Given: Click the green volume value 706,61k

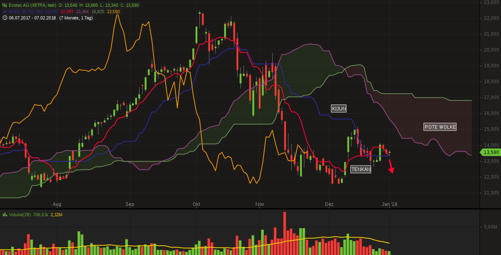Looking at the screenshot, I should (x=41, y=215).
